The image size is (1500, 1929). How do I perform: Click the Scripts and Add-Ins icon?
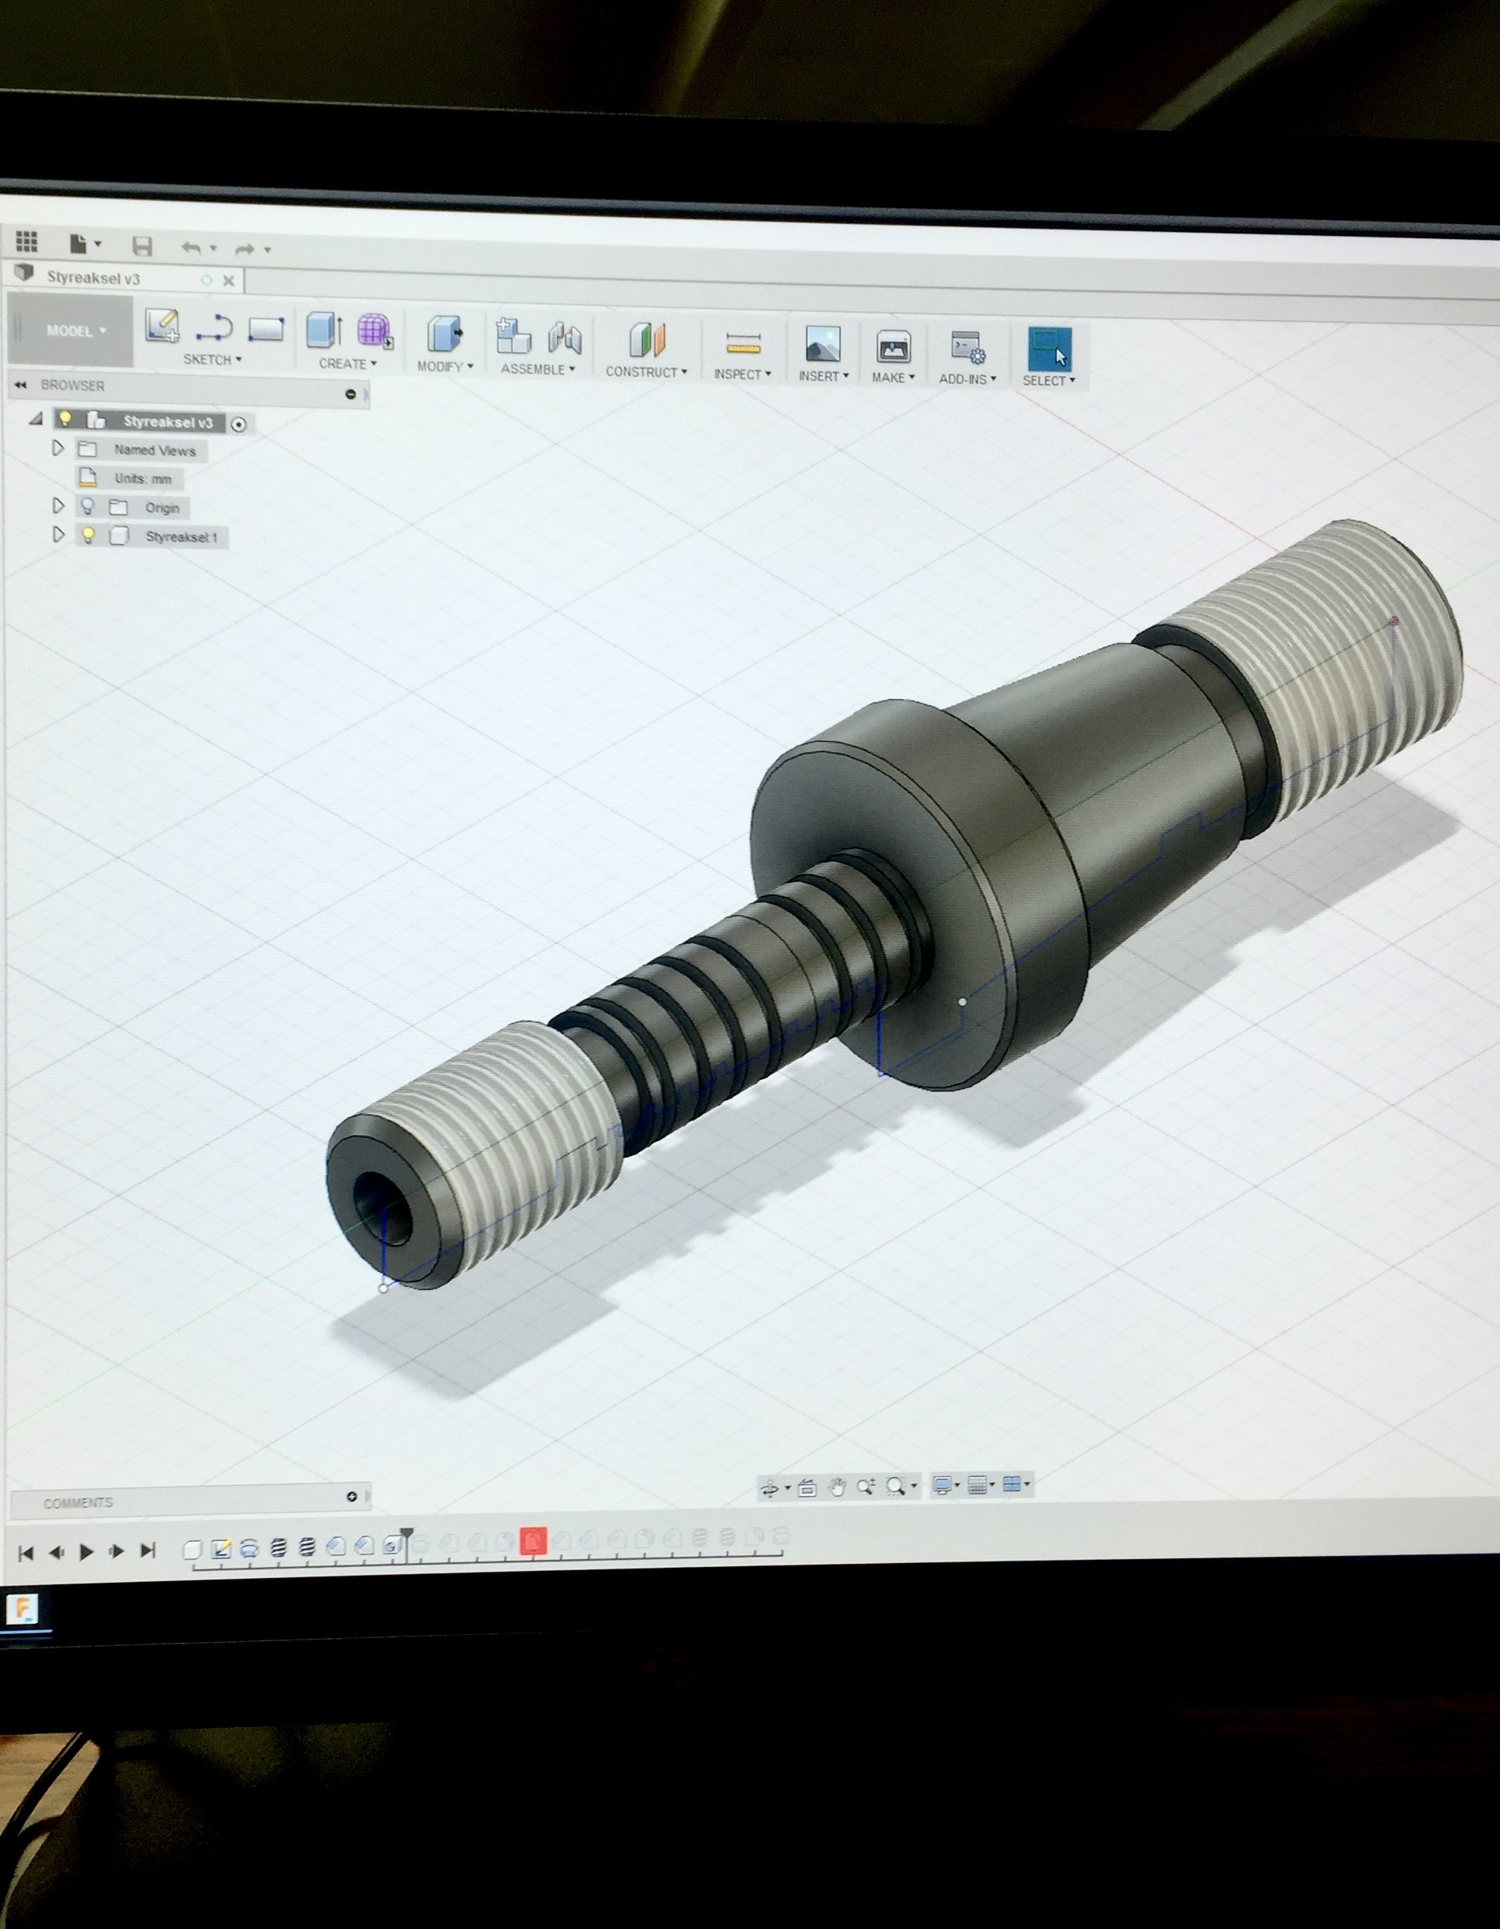(x=968, y=348)
